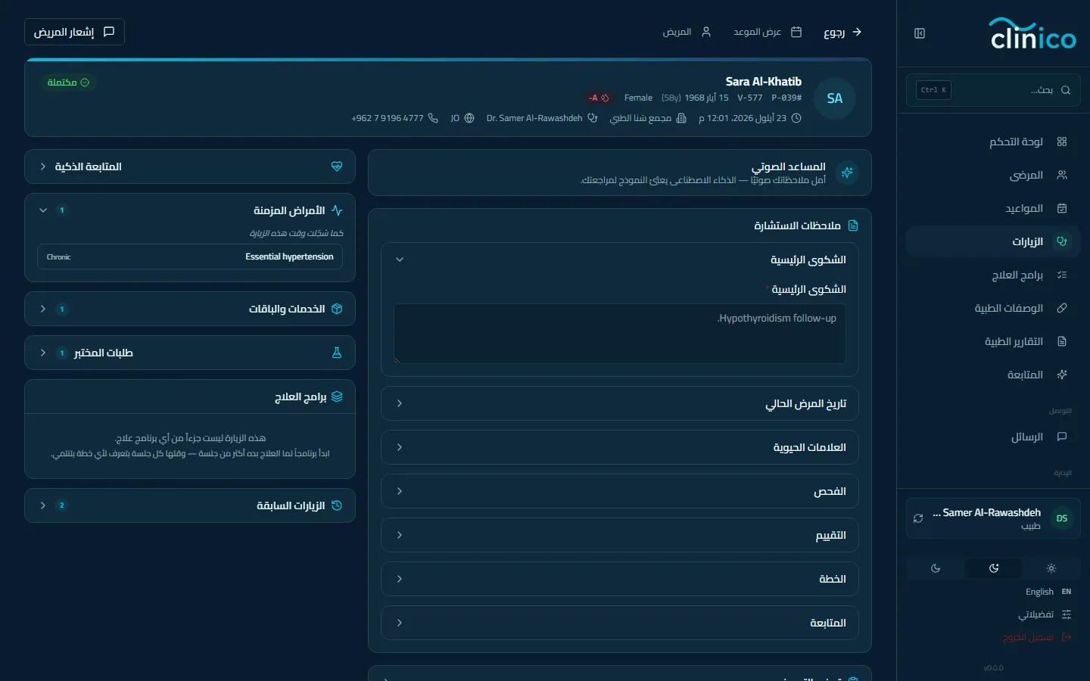This screenshot has height=681, width=1090.
Task: Click the chief complaint text area
Action: [x=620, y=334]
